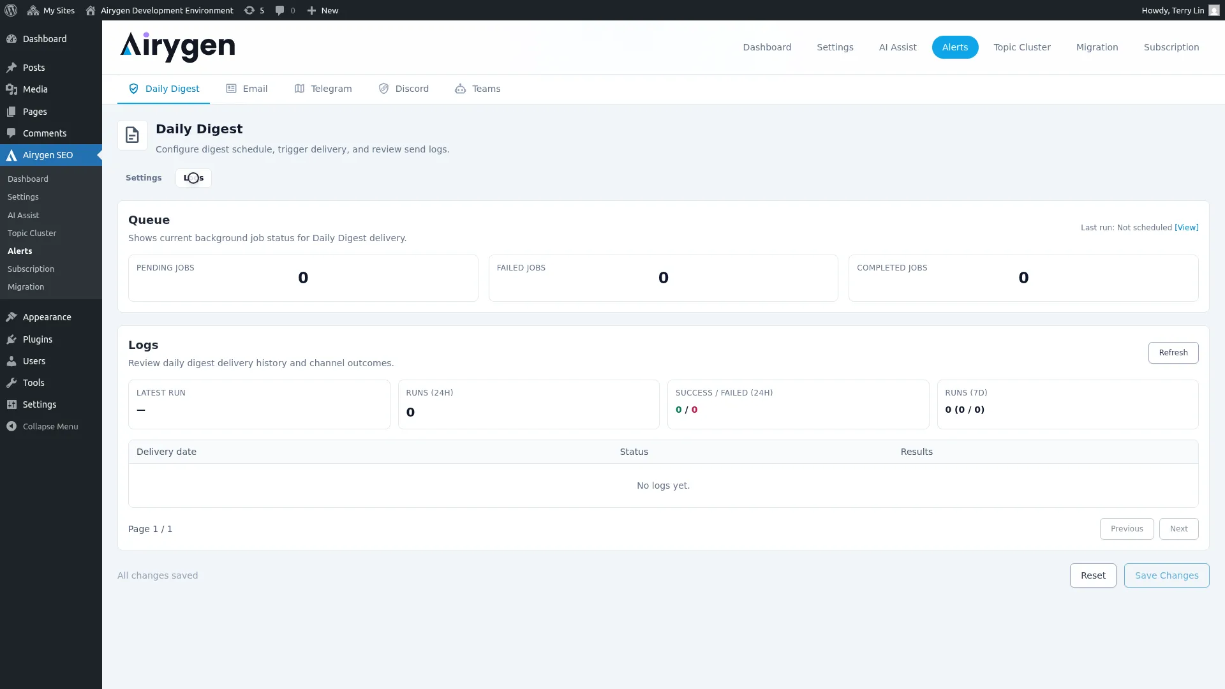Click the Telegram map icon tab
This screenshot has height=689, width=1225.
tap(299, 89)
